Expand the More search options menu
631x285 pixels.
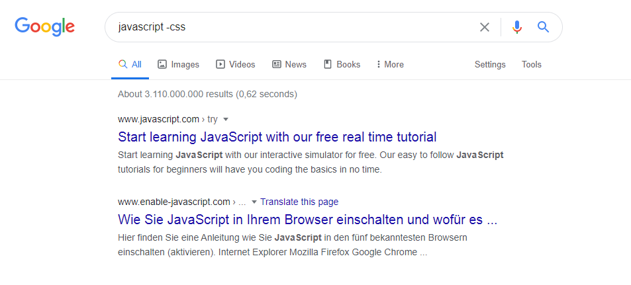(390, 64)
